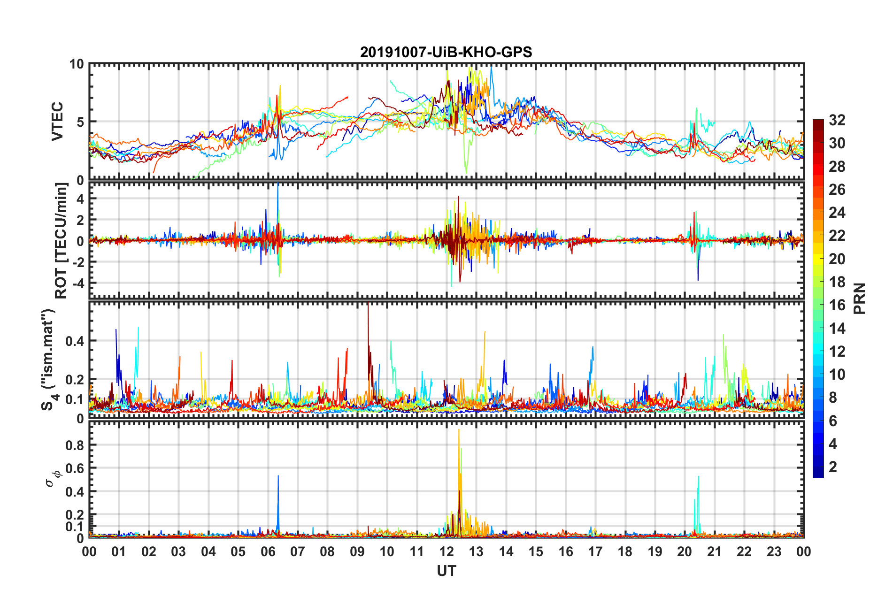893x597 pixels.
Task: Click the plot title 20191007-UiB-KHO-GPS
Action: 446,52
